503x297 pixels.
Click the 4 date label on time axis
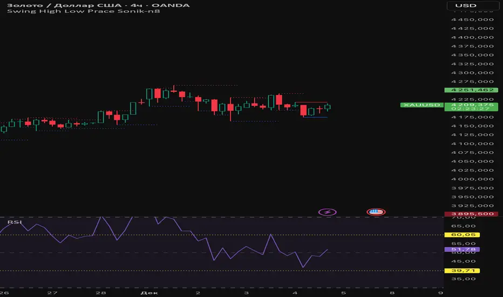(x=295, y=293)
